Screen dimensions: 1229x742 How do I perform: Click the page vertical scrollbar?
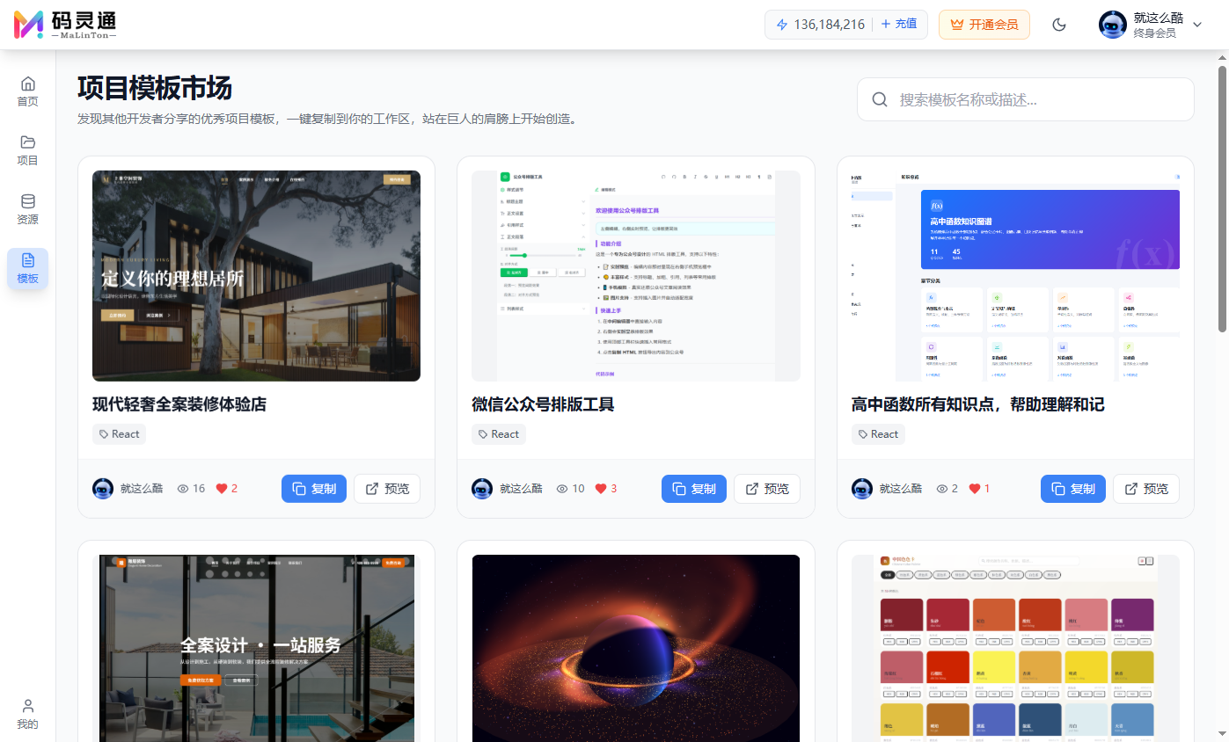tap(1222, 198)
